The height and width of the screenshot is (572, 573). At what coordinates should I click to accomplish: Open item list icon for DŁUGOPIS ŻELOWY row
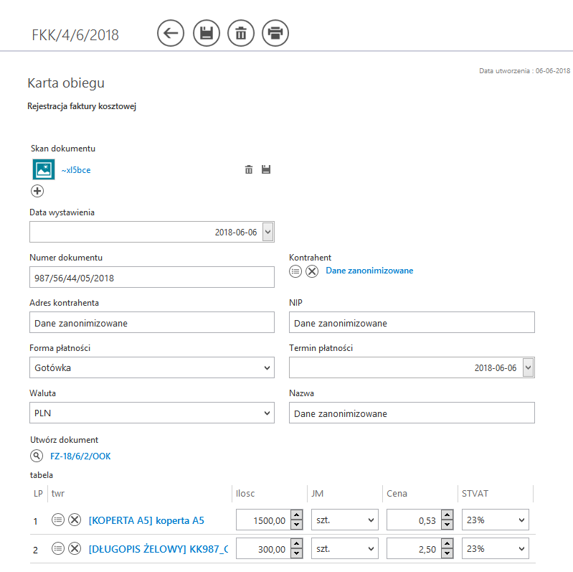pos(58,548)
